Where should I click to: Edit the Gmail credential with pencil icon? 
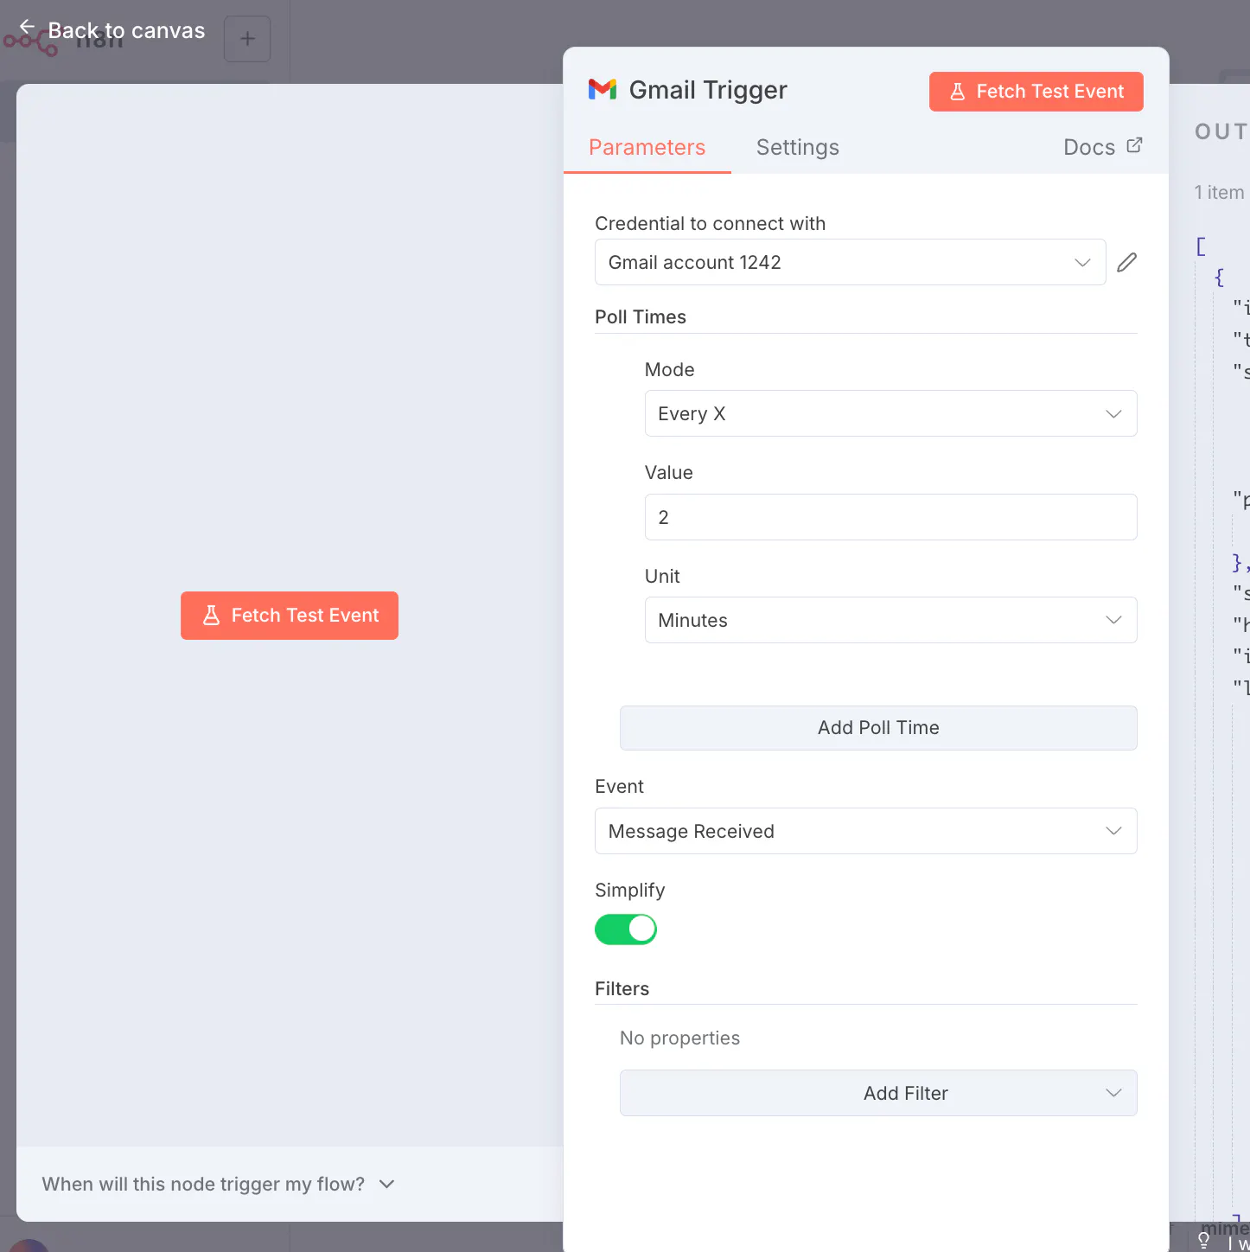coord(1126,262)
